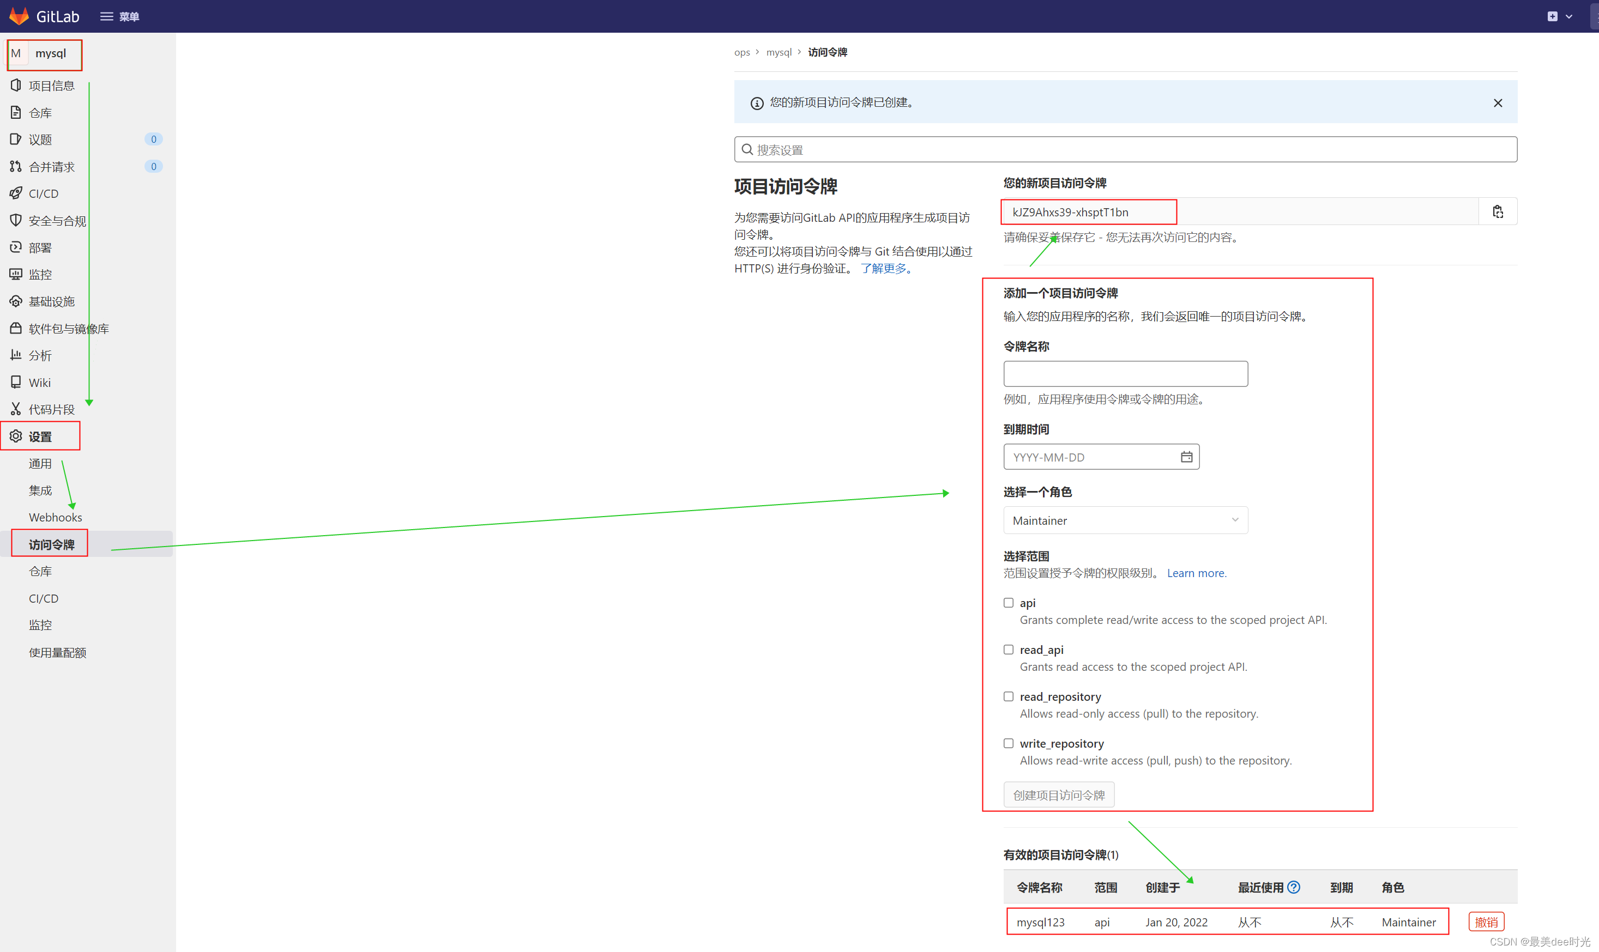Viewport: 1599px width, 952px height.
Task: Dismiss the token created alert banner
Action: point(1498,102)
